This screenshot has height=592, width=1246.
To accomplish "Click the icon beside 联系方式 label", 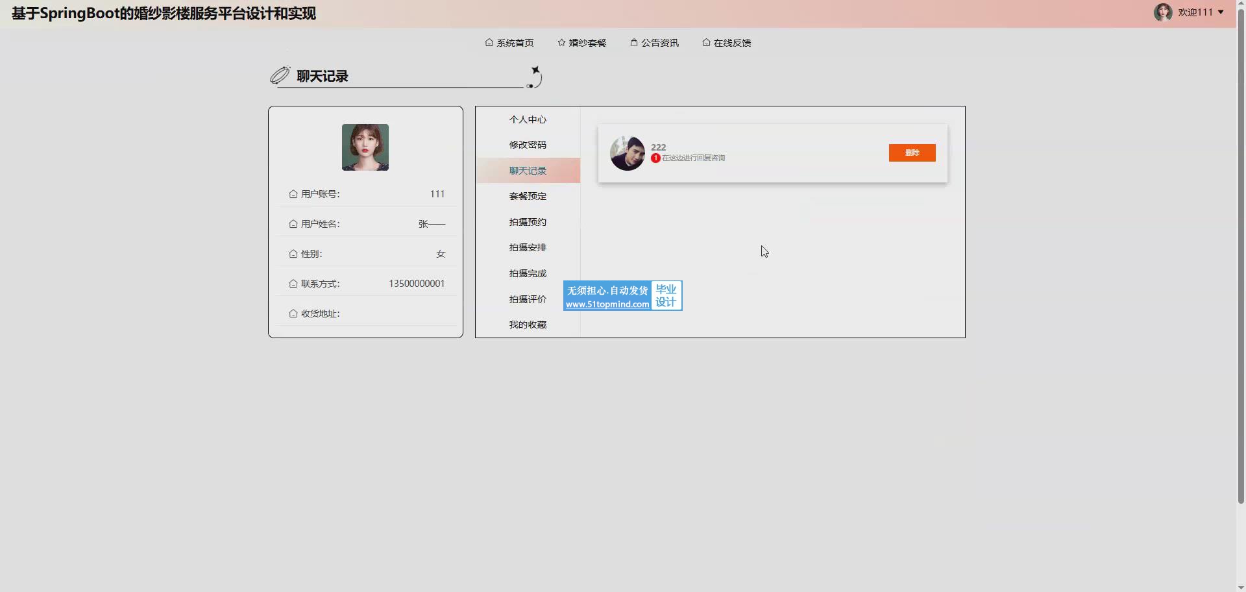I will (293, 284).
